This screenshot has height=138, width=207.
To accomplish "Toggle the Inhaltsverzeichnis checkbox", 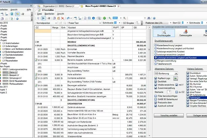I will 156,85.
